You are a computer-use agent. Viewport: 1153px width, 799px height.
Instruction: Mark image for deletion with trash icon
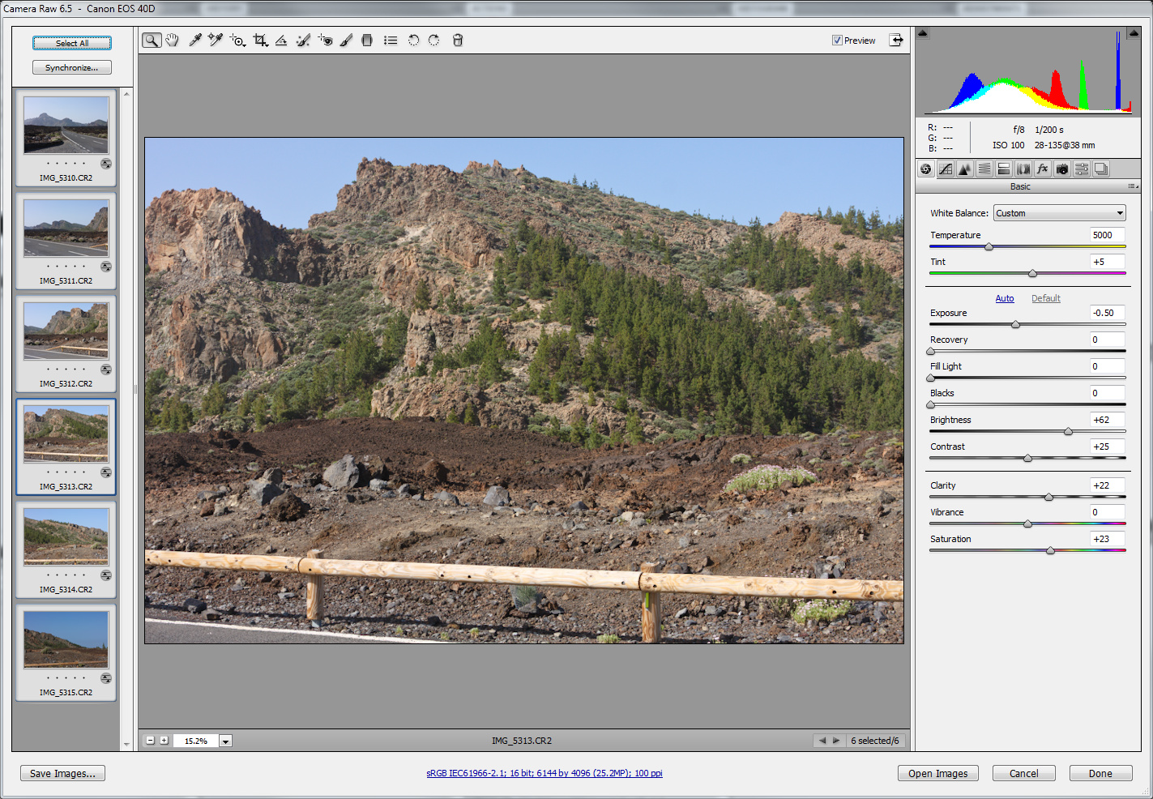[458, 41]
